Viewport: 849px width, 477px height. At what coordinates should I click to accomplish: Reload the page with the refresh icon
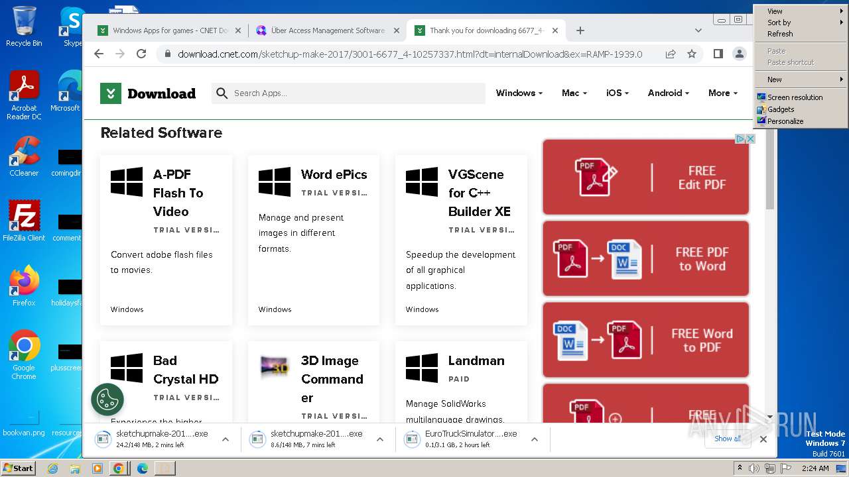[141, 54]
